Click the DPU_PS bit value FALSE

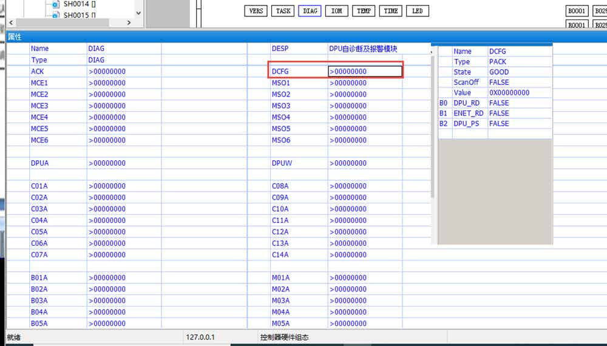pos(499,123)
